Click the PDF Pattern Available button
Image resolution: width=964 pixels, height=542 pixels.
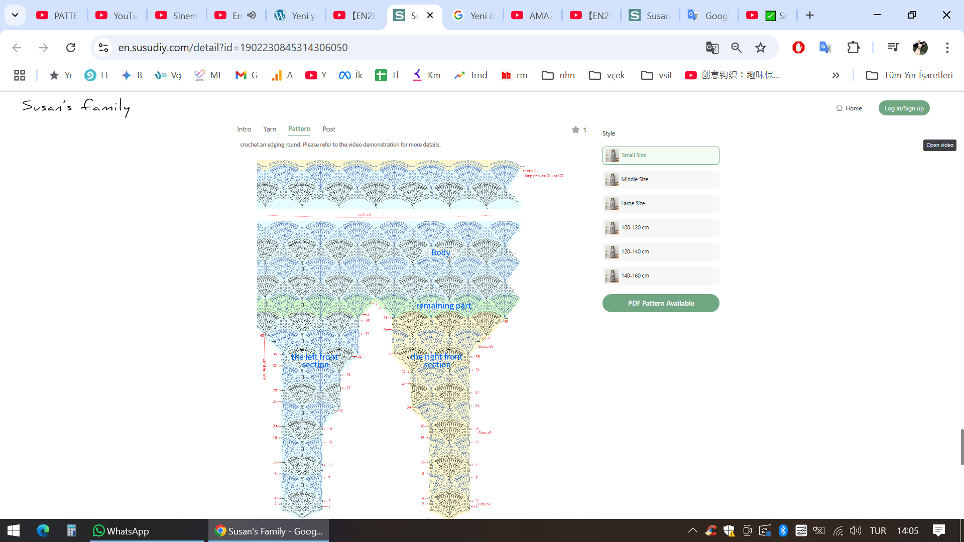tap(661, 303)
